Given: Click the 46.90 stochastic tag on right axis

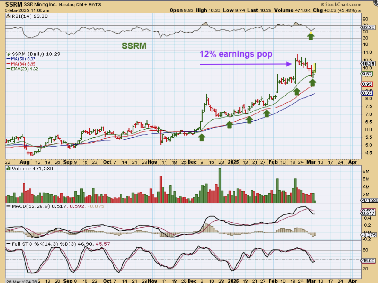Looking at the screenshot, I should click(368, 261).
